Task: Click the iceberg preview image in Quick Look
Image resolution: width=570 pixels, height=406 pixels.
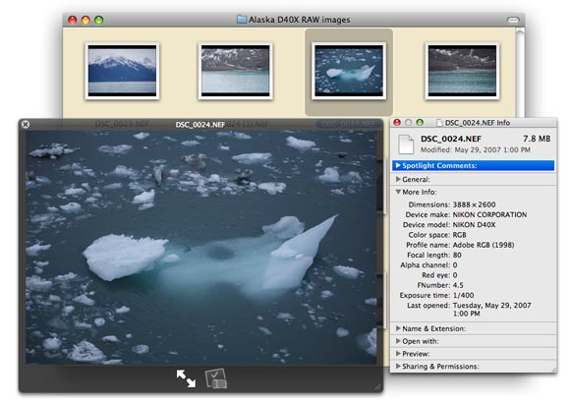Action: 201,248
